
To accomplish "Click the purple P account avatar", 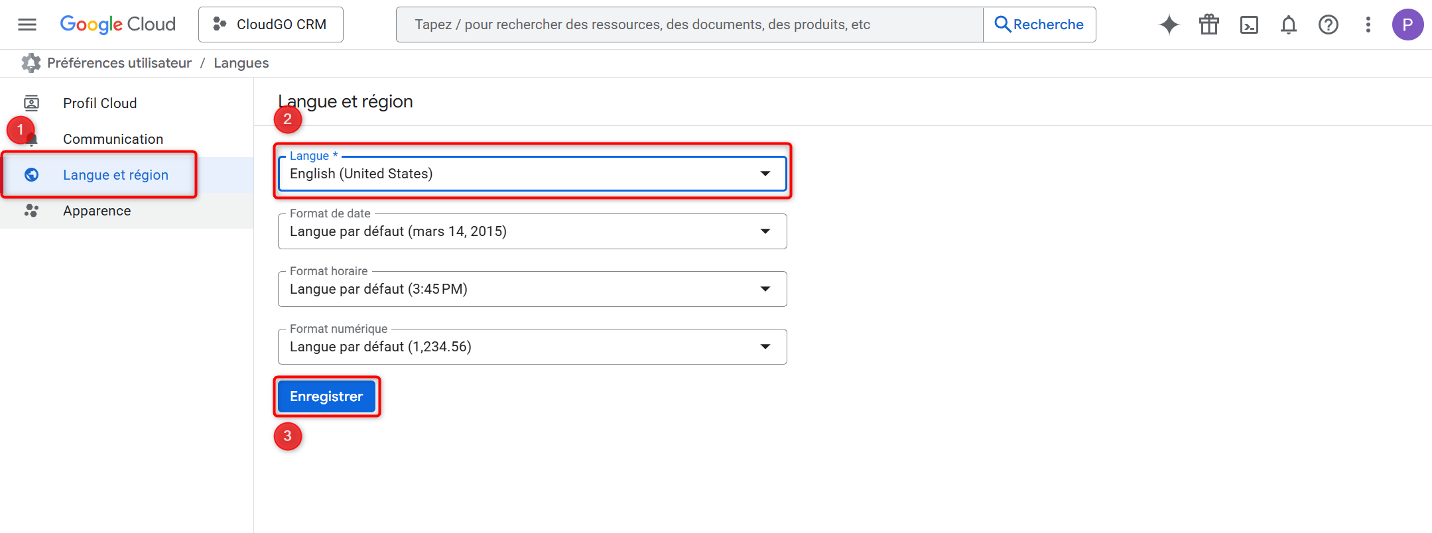I will coord(1407,25).
